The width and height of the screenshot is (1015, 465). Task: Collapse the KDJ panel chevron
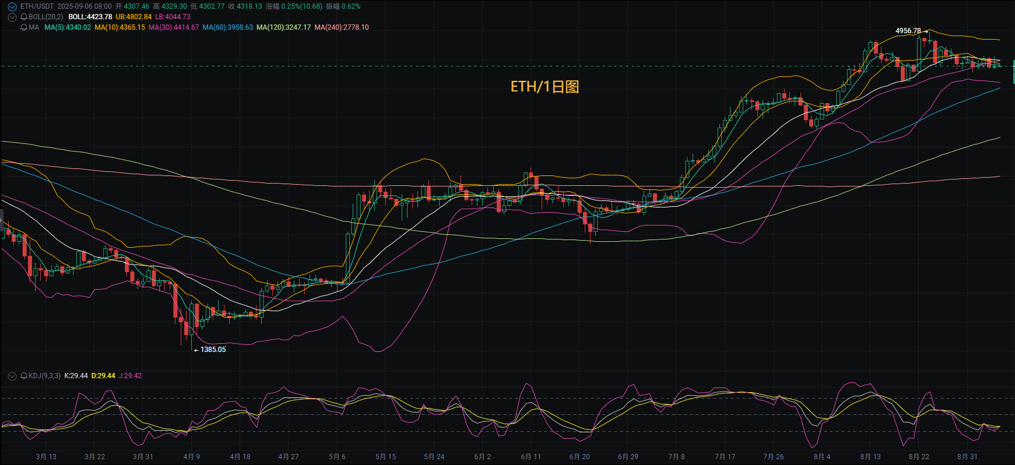pyautogui.click(x=12, y=376)
